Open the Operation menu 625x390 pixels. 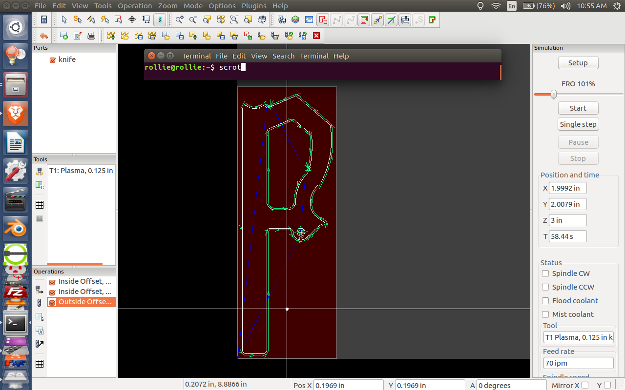tap(135, 6)
